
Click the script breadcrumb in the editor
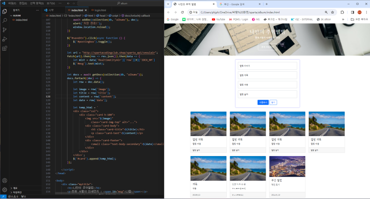[113, 16]
